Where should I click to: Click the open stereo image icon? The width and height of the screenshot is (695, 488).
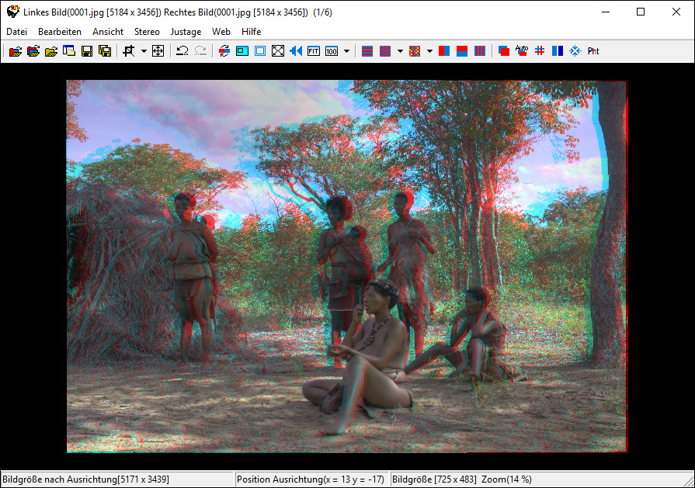(x=15, y=51)
